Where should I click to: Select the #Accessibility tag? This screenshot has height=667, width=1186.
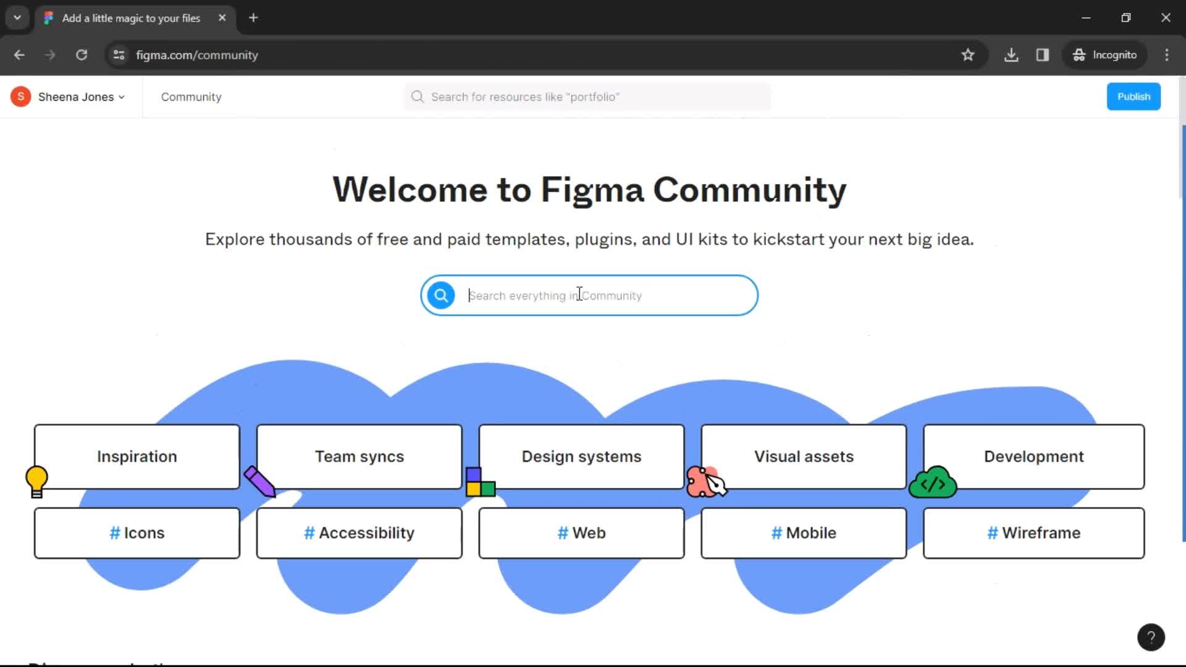click(x=360, y=533)
